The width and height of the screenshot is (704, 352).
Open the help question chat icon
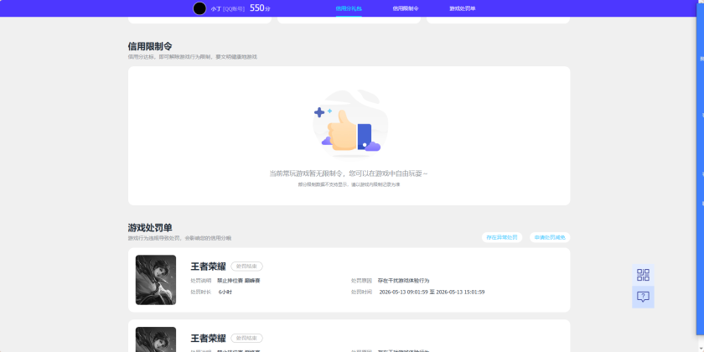click(x=643, y=297)
